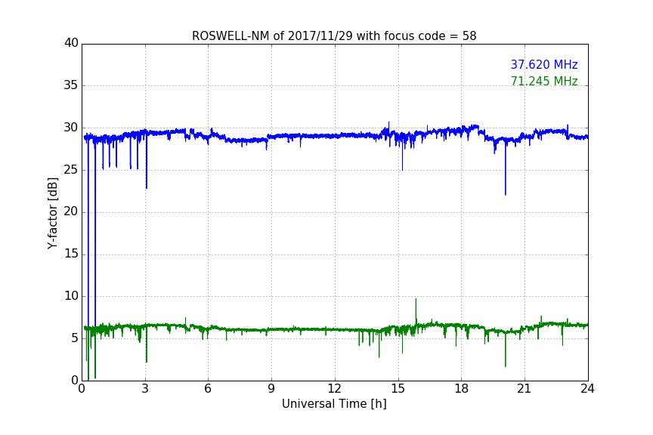Viewport: 653px width, 435px height.
Task: Click the x-axis tick label 21
Action: click(525, 389)
